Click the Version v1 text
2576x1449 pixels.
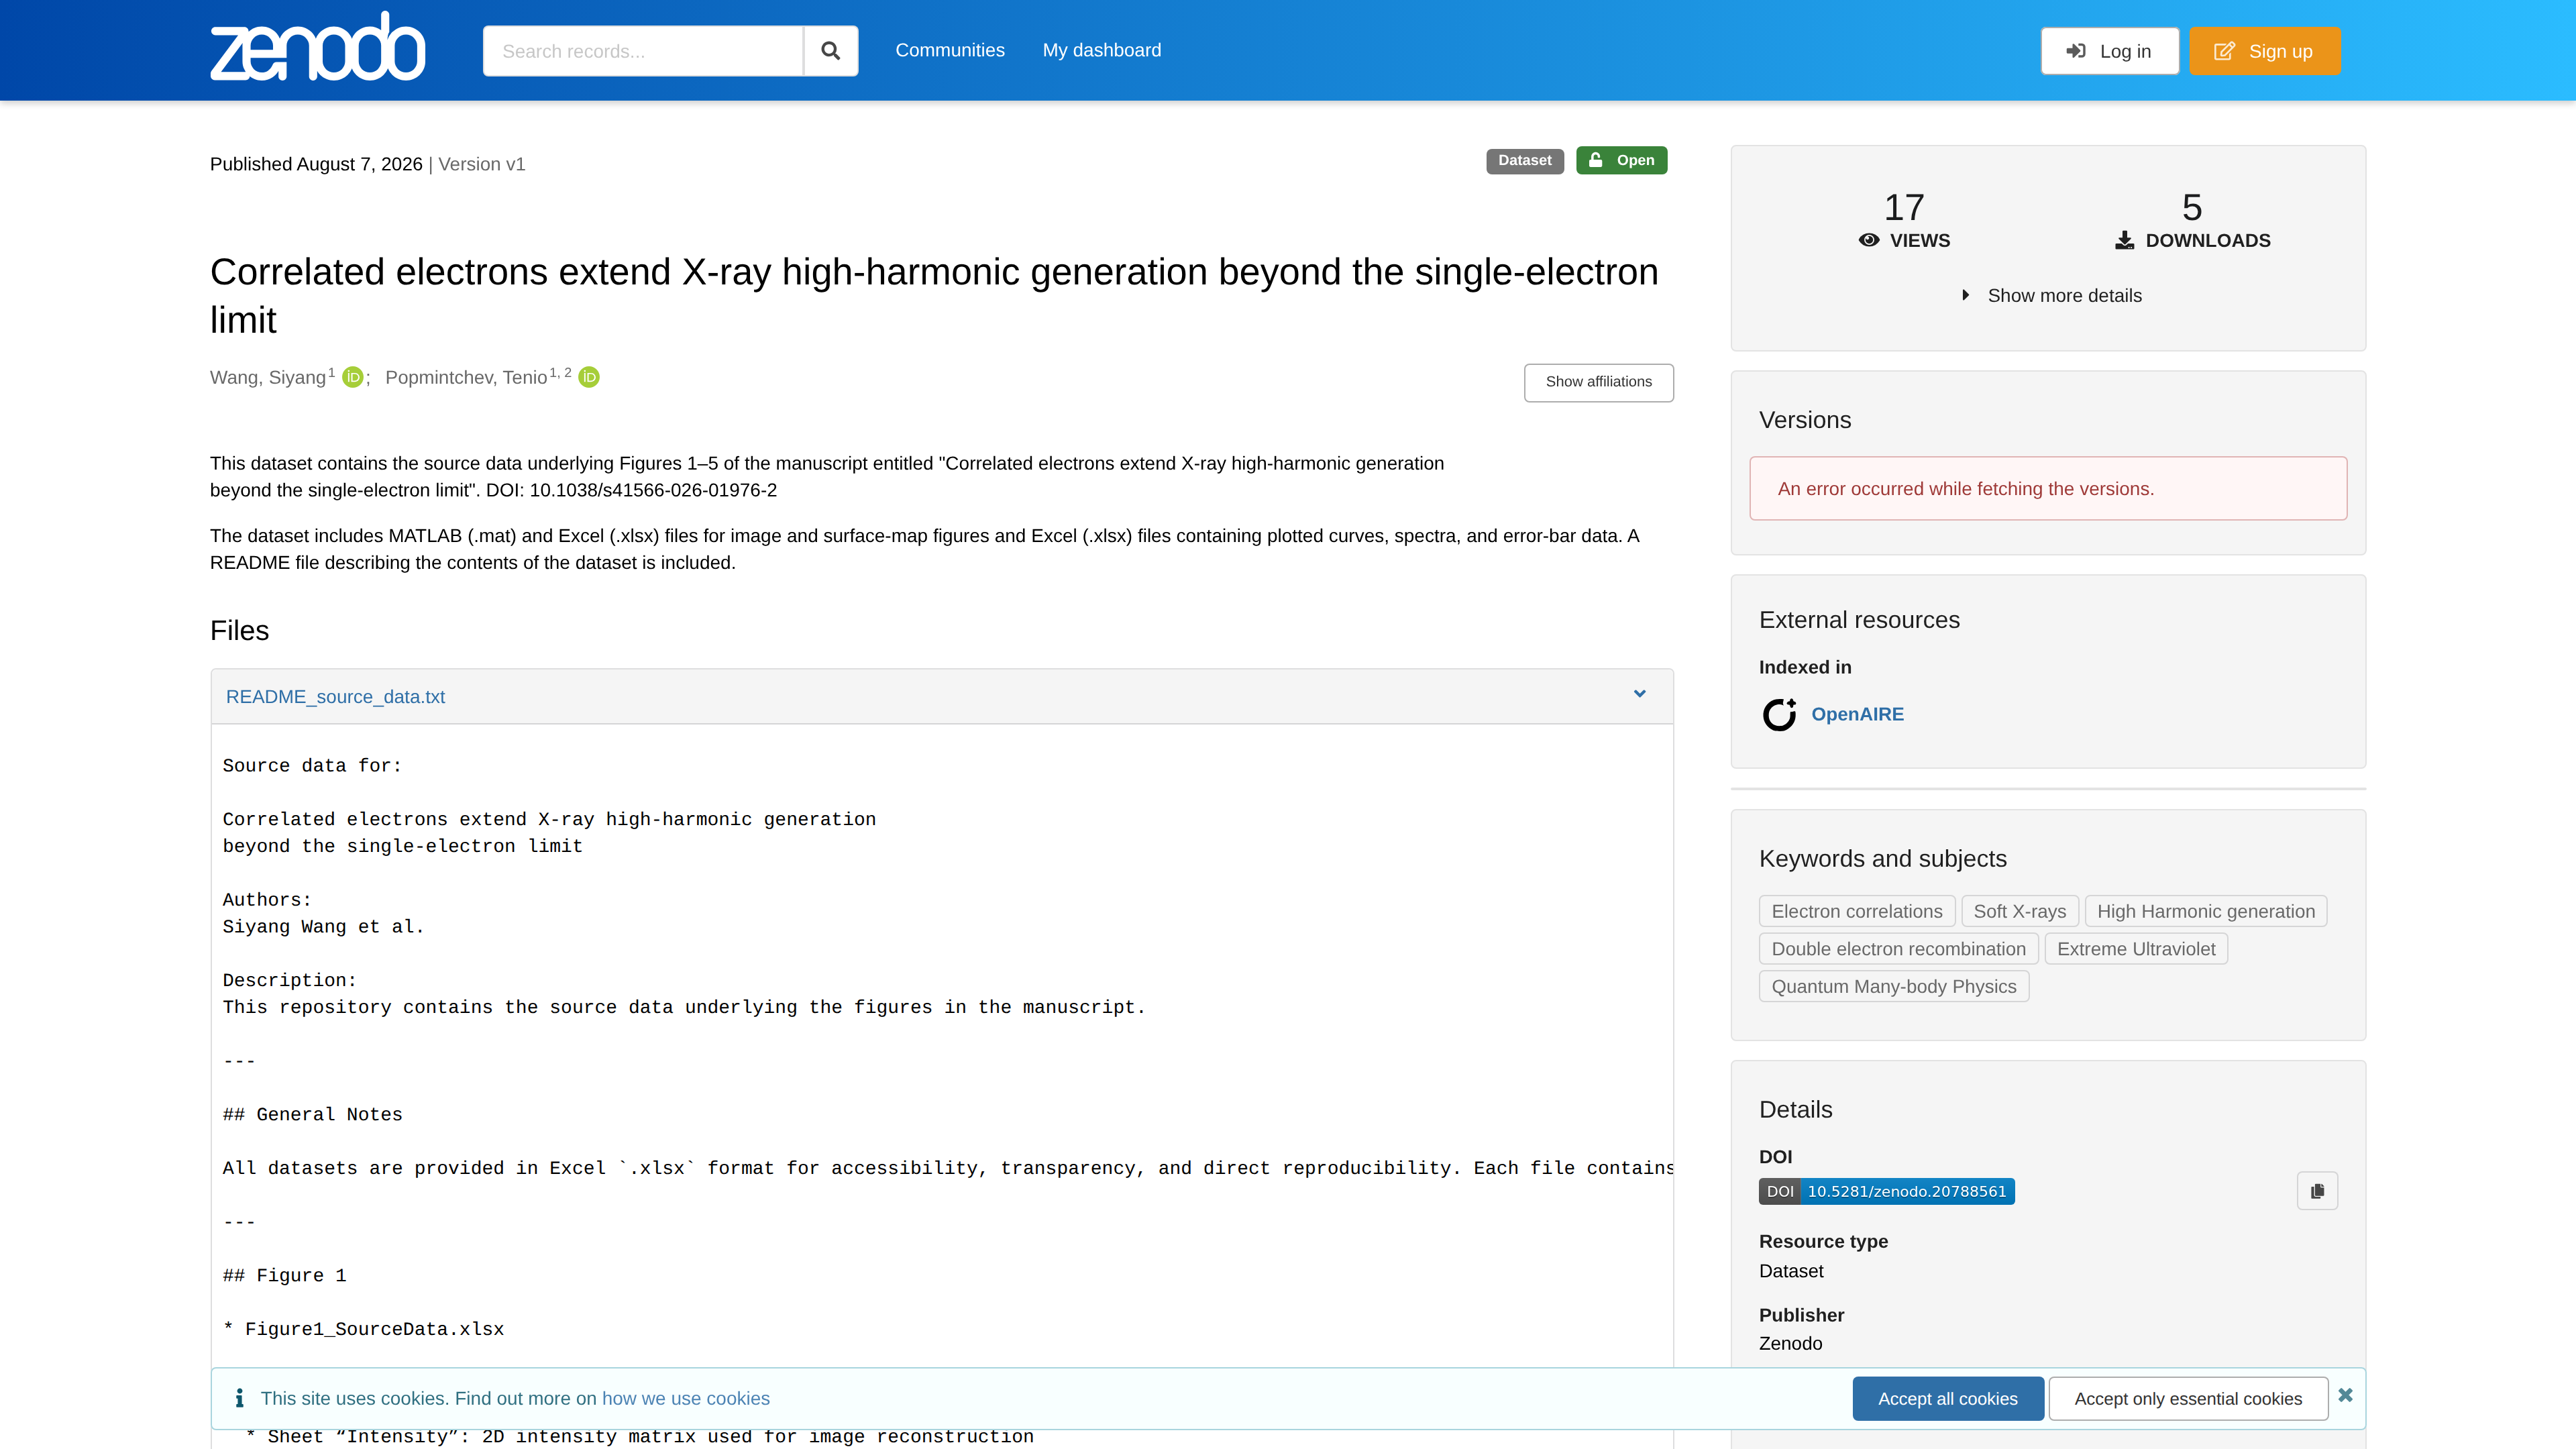[x=481, y=164]
